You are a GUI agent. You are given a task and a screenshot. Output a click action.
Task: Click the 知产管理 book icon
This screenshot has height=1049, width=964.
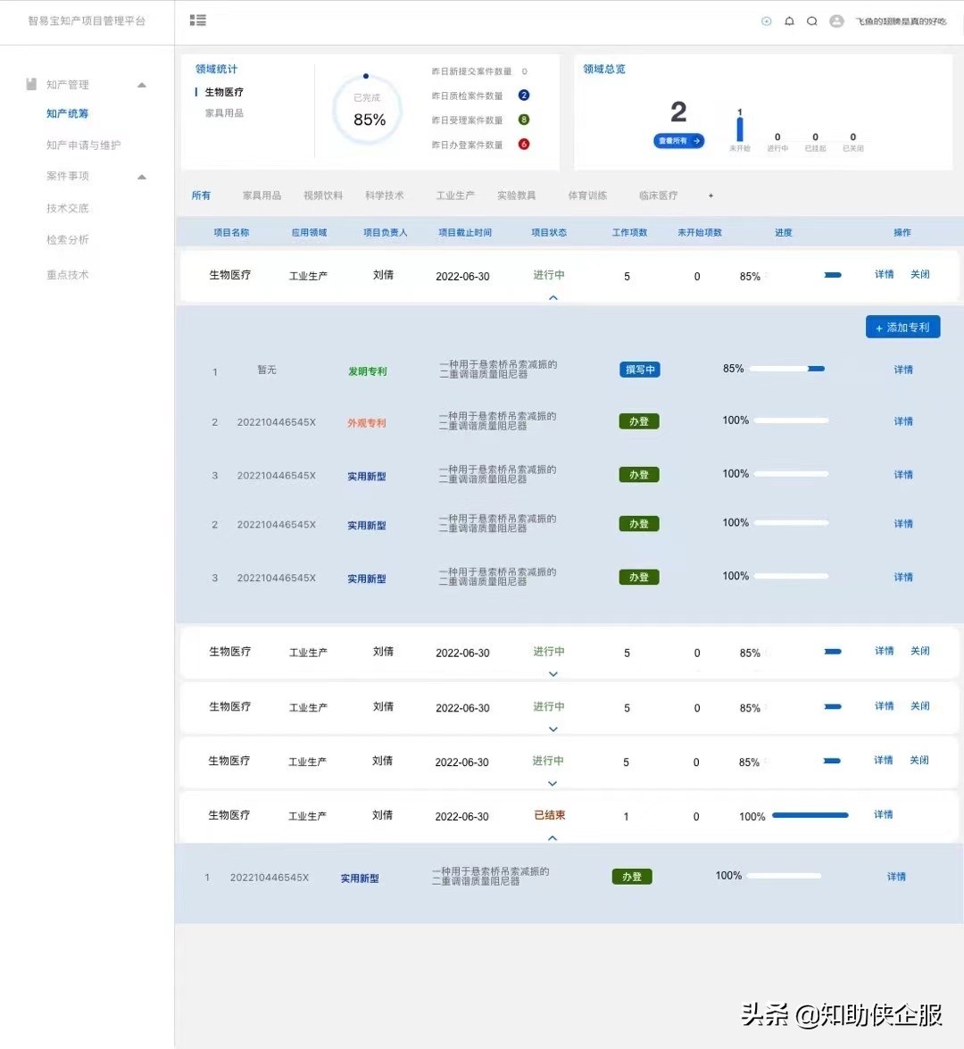click(x=30, y=84)
